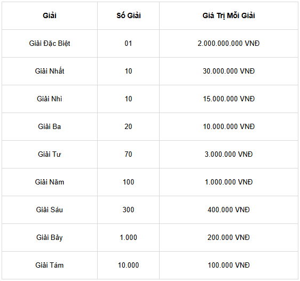Click the "Giải Tư" row label

(x=50, y=154)
